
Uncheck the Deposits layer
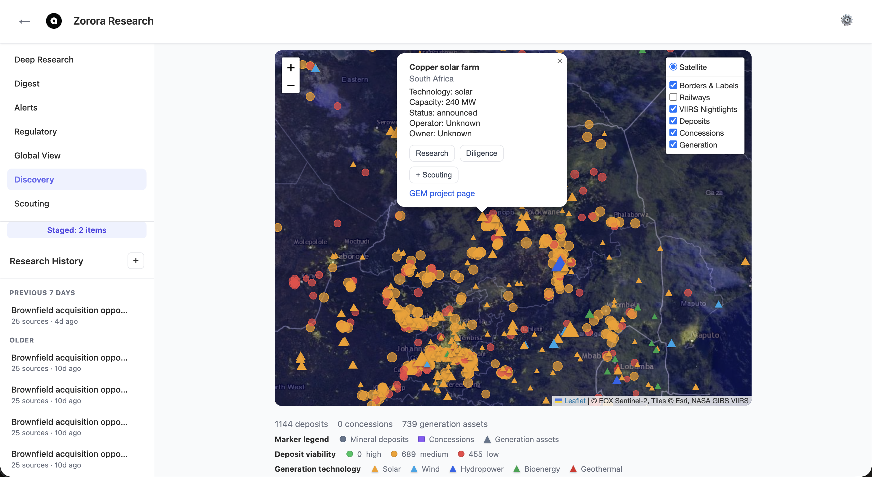tap(673, 121)
